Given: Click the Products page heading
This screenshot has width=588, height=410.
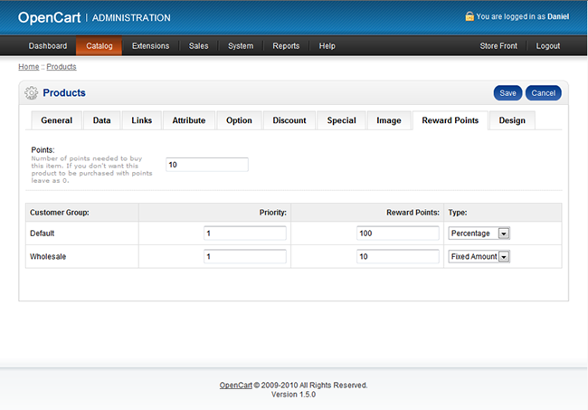Looking at the screenshot, I should tap(64, 92).
